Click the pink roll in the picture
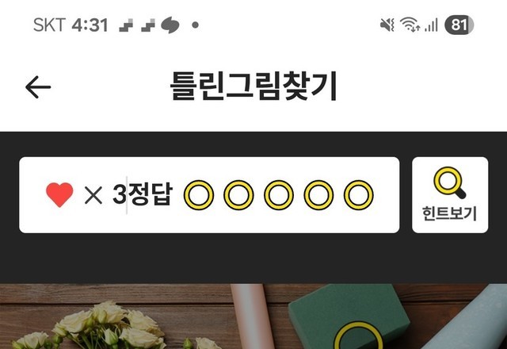Viewport: 507px width, 349px height. [253, 316]
